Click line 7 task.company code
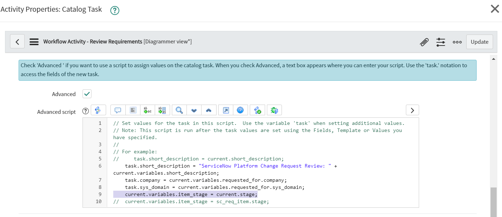502x217 pixels. [x=206, y=180]
